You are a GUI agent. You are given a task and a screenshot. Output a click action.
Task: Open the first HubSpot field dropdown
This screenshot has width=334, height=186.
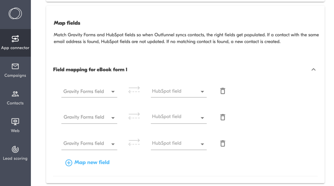(x=202, y=92)
